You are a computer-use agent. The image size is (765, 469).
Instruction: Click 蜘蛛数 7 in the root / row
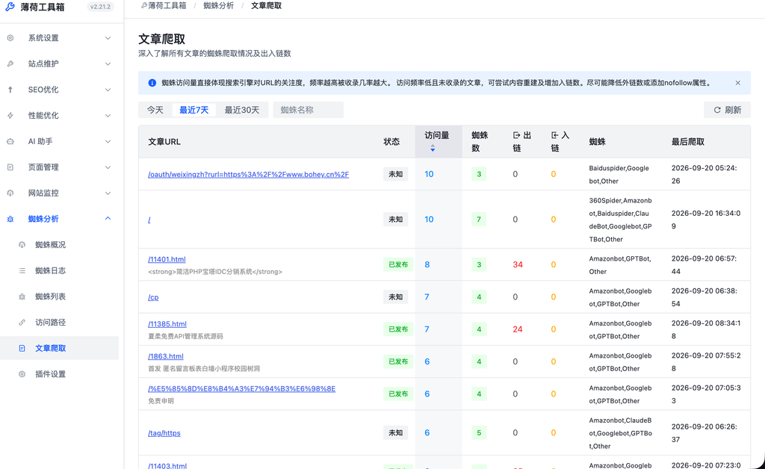coord(479,220)
